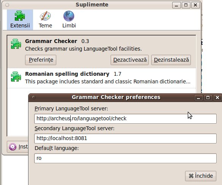Close the Grammar Checker preferences window
This screenshot has width=222, height=185.
(217, 98)
